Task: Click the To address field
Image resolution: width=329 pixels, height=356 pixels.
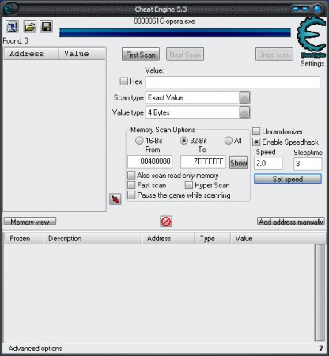Action: pyautogui.click(x=203, y=161)
